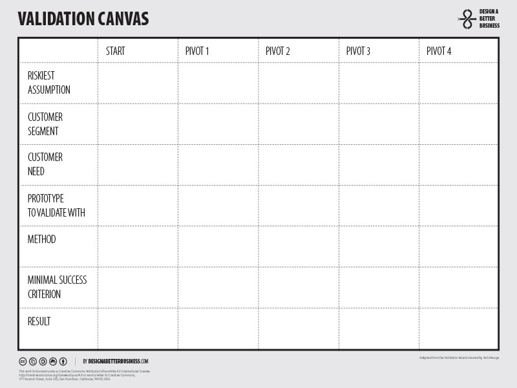
Task: Open the designabetterbusiness.com link
Action: click(118, 361)
